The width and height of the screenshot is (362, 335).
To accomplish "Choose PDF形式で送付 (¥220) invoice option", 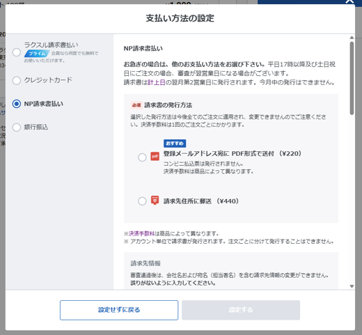I will click(142, 157).
